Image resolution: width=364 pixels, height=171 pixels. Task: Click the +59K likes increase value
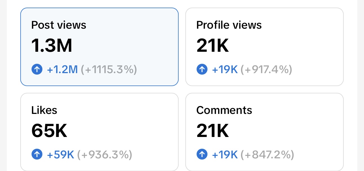pyautogui.click(x=60, y=154)
